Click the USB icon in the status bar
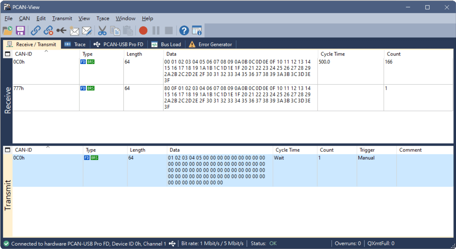 pos(172,243)
